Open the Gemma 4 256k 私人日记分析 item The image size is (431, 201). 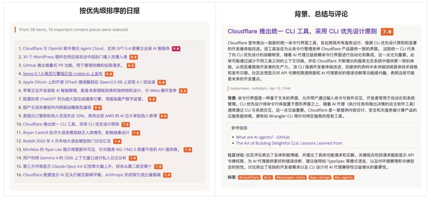tap(75, 158)
